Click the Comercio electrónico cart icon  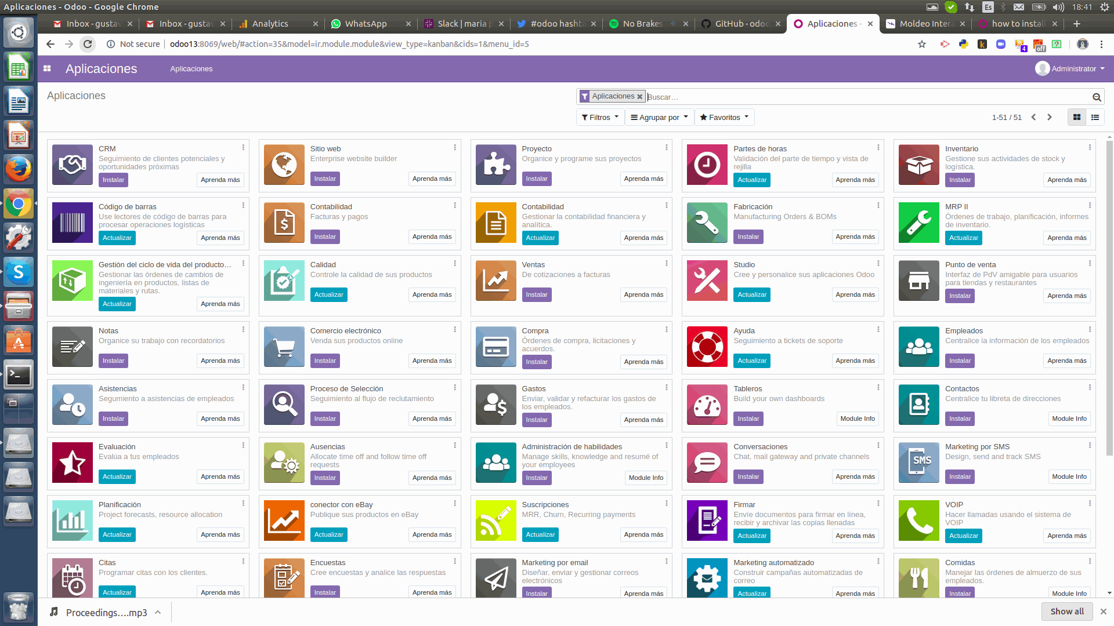[284, 347]
